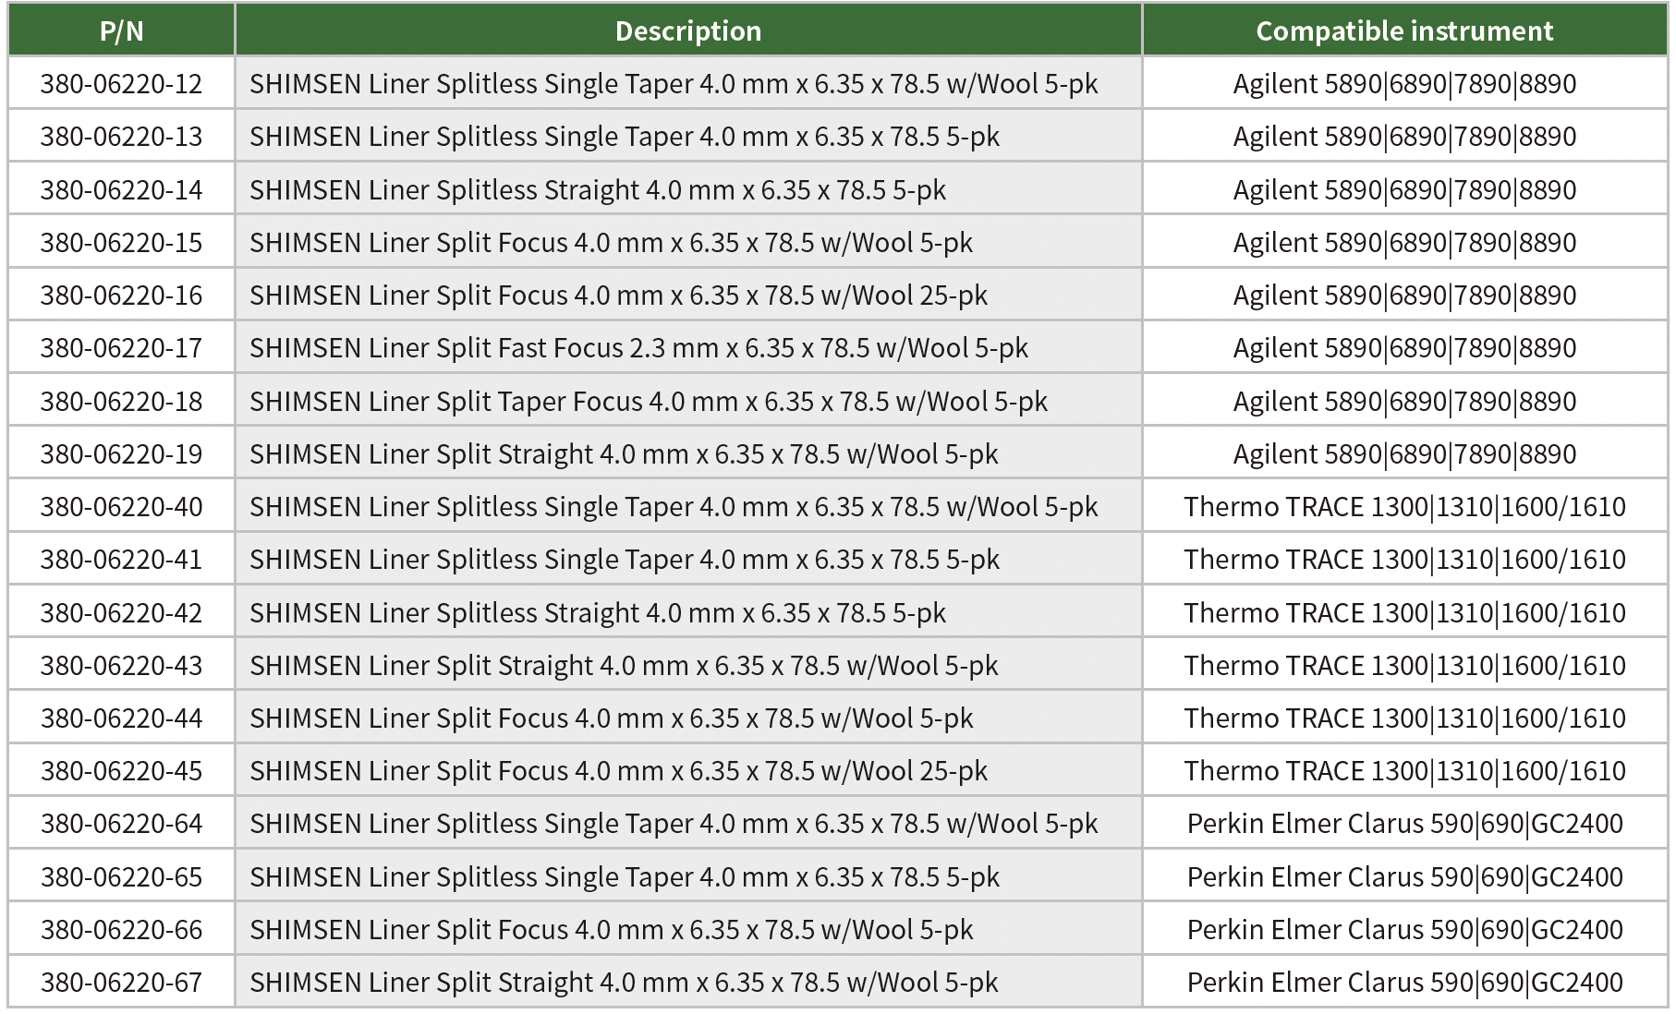Click Agilent instrument cell for 380-06220-19
1676x1014 pixels.
point(1404,454)
